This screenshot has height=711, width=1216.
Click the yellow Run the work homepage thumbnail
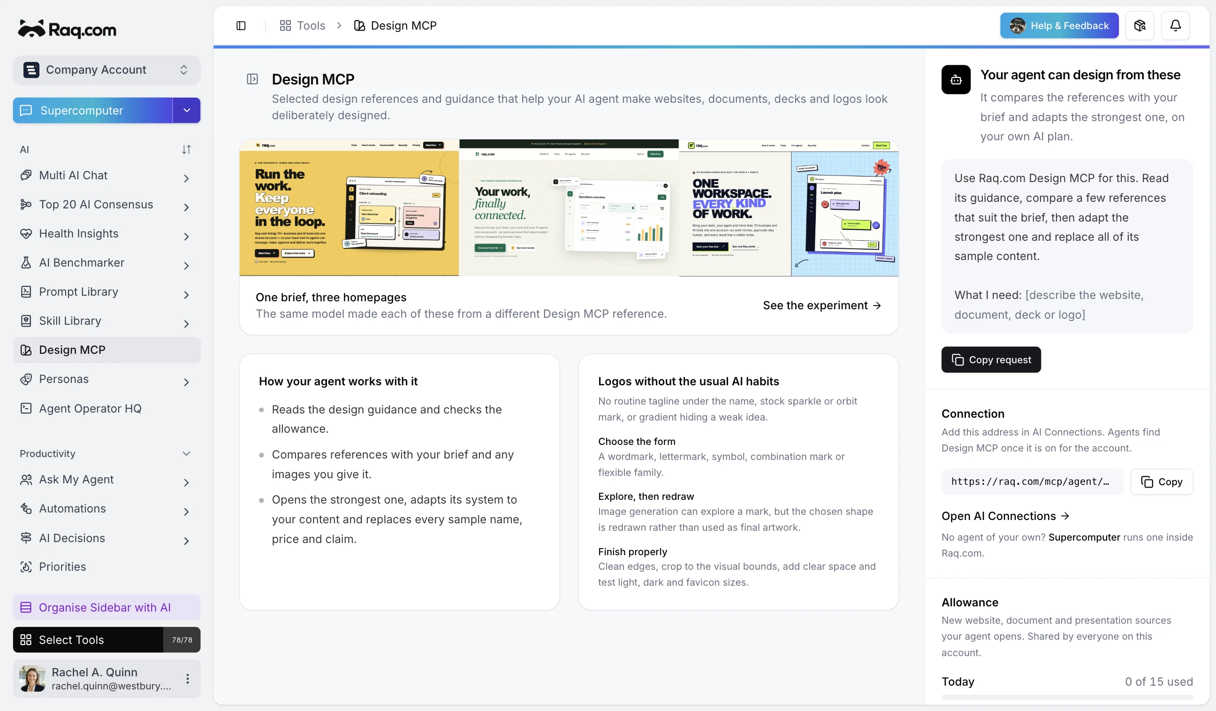[349, 208]
